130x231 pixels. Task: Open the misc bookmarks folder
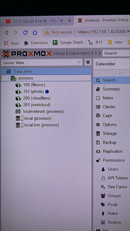(x=115, y=42)
